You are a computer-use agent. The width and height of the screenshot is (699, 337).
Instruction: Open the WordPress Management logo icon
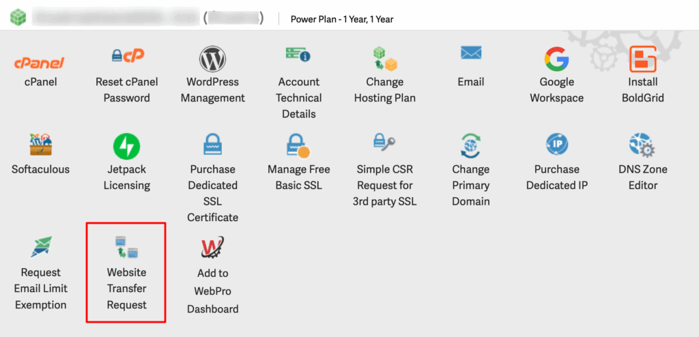[213, 59]
